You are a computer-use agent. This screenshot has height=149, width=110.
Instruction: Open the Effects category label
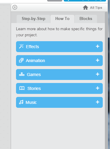(x=32, y=47)
